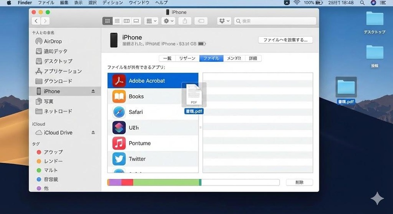The image size is (393, 214).
Task: Select the デスクトップ folder on the desktop
Action: 375,23
